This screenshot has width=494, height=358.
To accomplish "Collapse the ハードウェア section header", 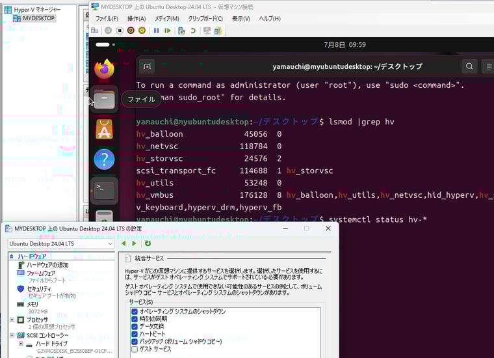I will click(12, 256).
